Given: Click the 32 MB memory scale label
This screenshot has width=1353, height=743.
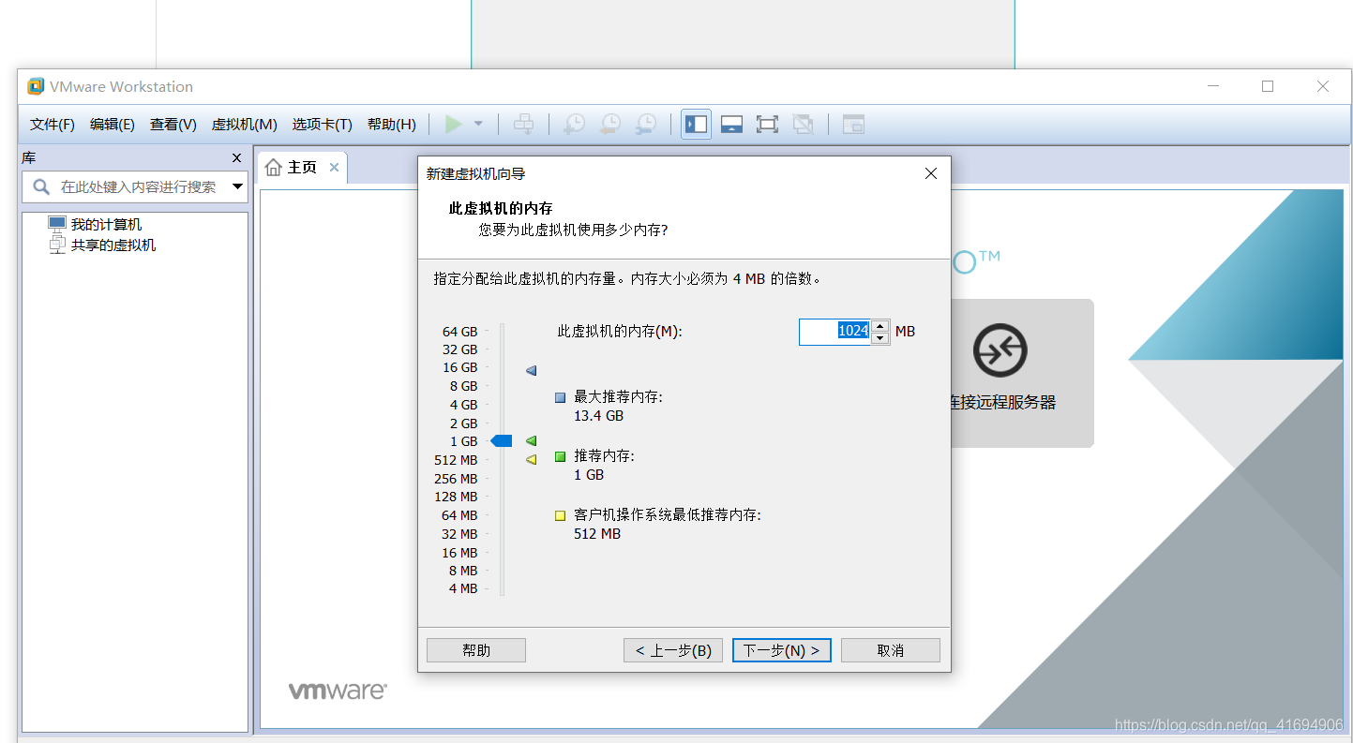Looking at the screenshot, I should coord(459,534).
